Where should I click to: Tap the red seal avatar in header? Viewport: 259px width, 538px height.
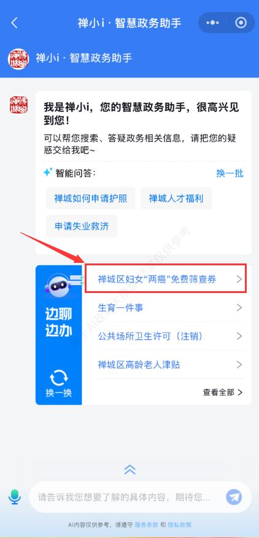coord(18,58)
